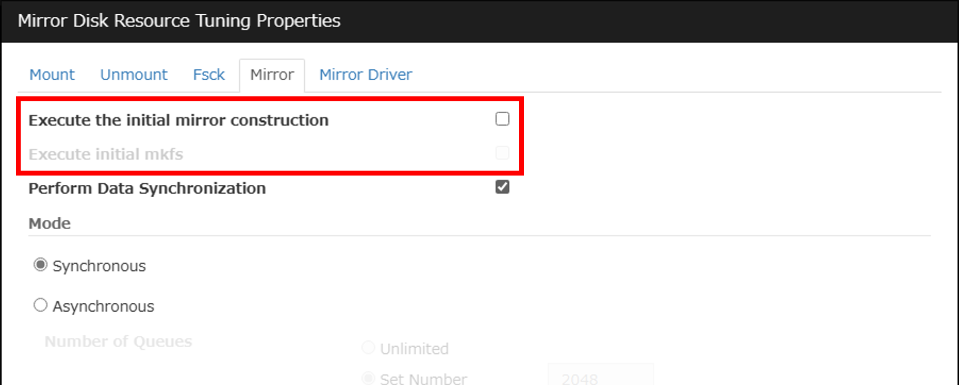
Task: Click the Mirror Disk Resource Tuning Properties title bar
Action: [x=179, y=21]
